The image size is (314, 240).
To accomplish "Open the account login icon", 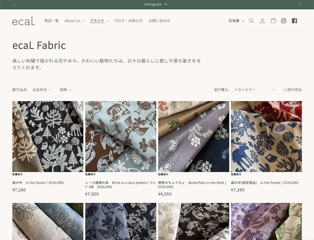I will 262,21.
